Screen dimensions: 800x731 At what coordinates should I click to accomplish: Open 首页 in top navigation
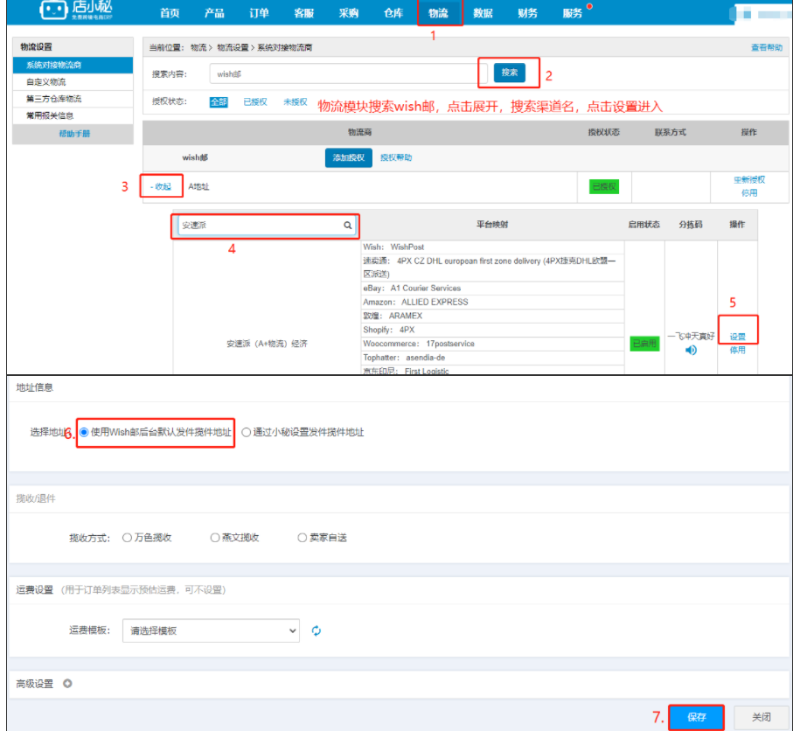[170, 13]
